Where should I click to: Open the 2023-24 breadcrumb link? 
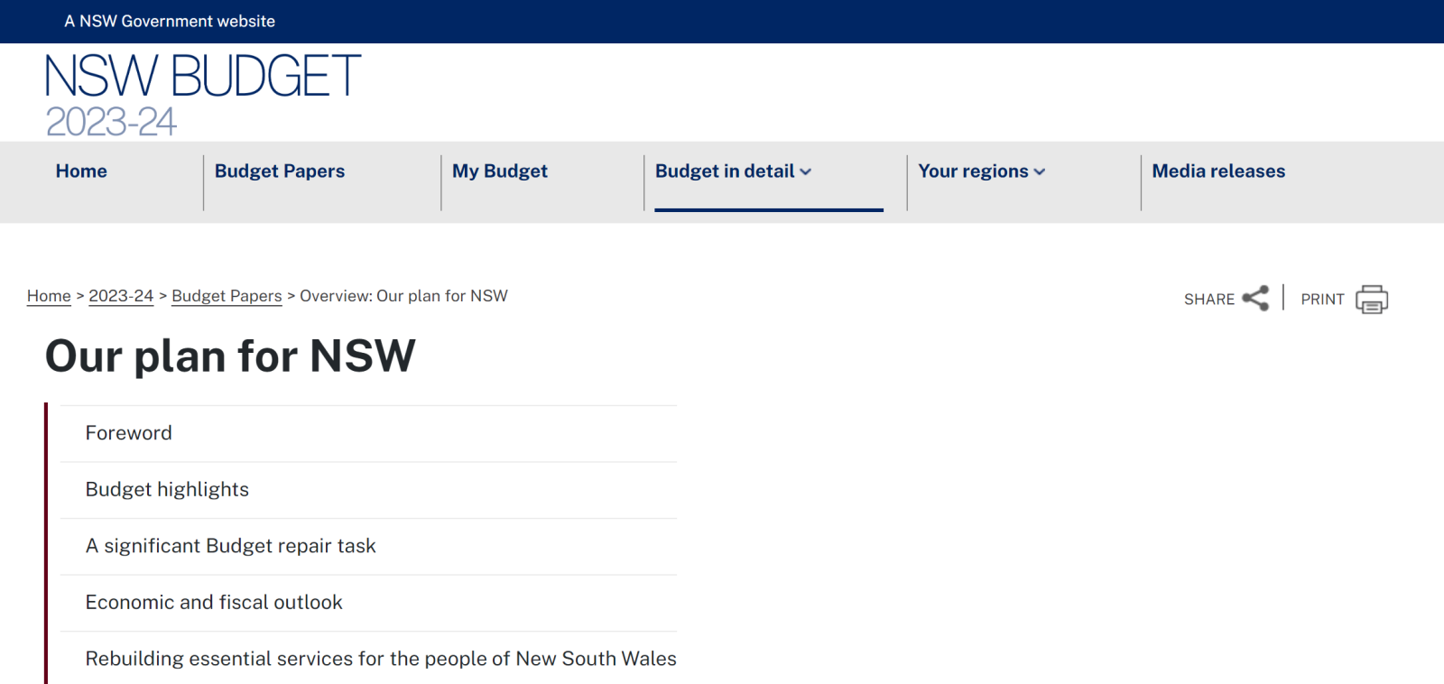[121, 296]
